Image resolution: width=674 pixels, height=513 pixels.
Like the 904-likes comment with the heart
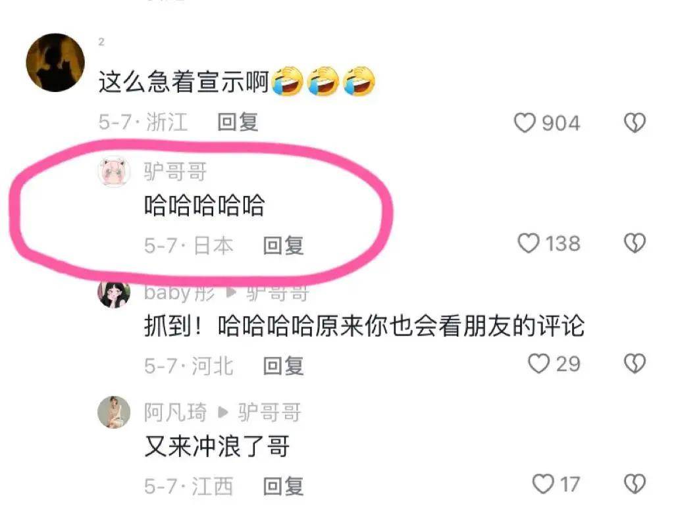(525, 123)
